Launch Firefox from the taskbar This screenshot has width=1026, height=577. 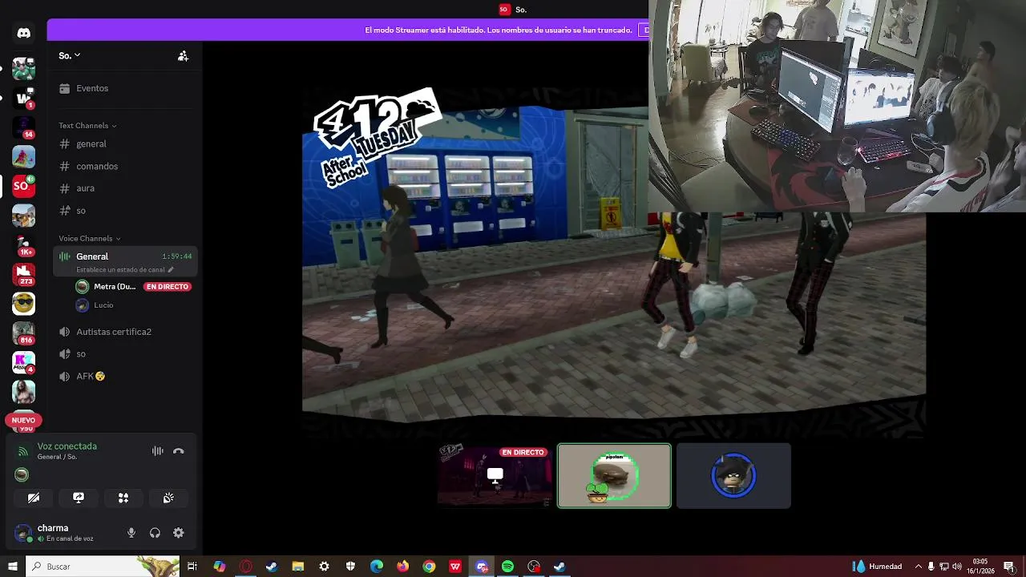pos(402,567)
